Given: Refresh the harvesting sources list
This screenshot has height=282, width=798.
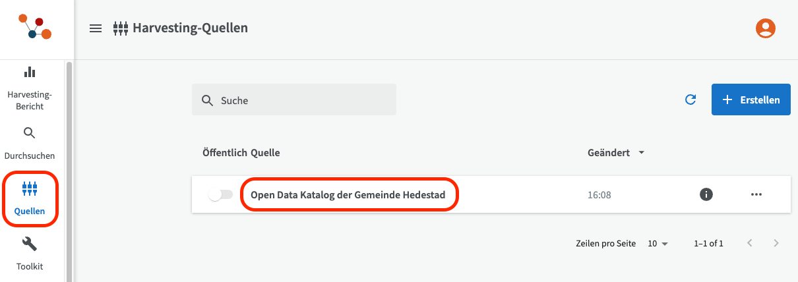Looking at the screenshot, I should pos(691,100).
